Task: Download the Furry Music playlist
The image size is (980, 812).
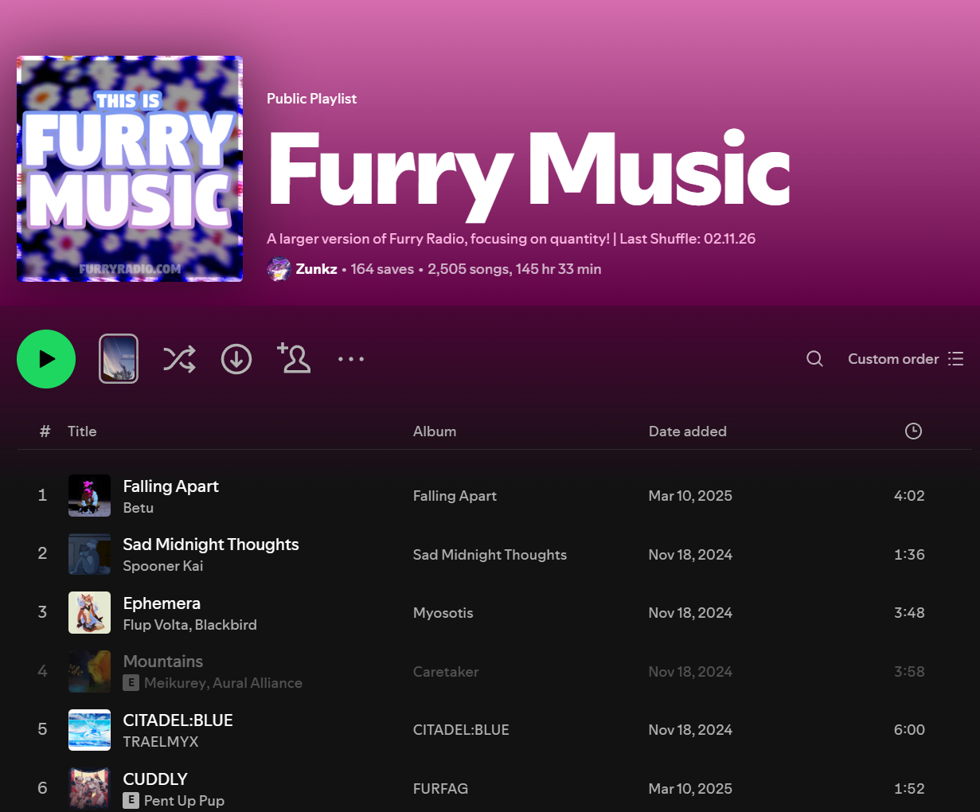Action: tap(236, 359)
